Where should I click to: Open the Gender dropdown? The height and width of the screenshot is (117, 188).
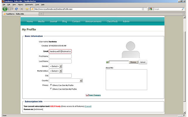coord(56,66)
